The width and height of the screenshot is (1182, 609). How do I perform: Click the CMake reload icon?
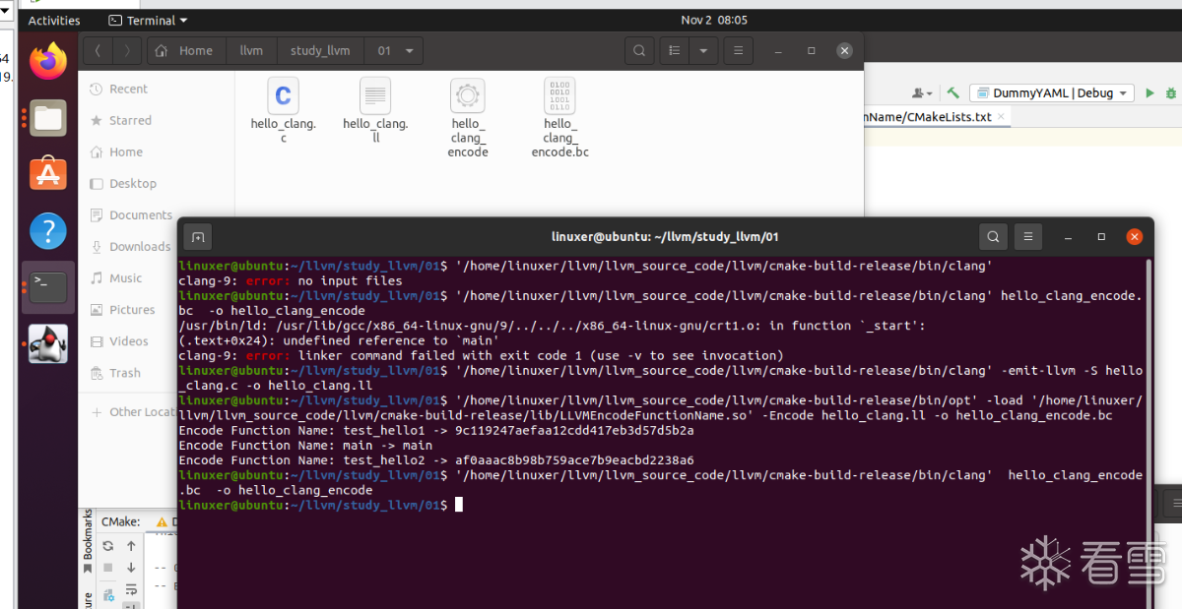pos(108,546)
